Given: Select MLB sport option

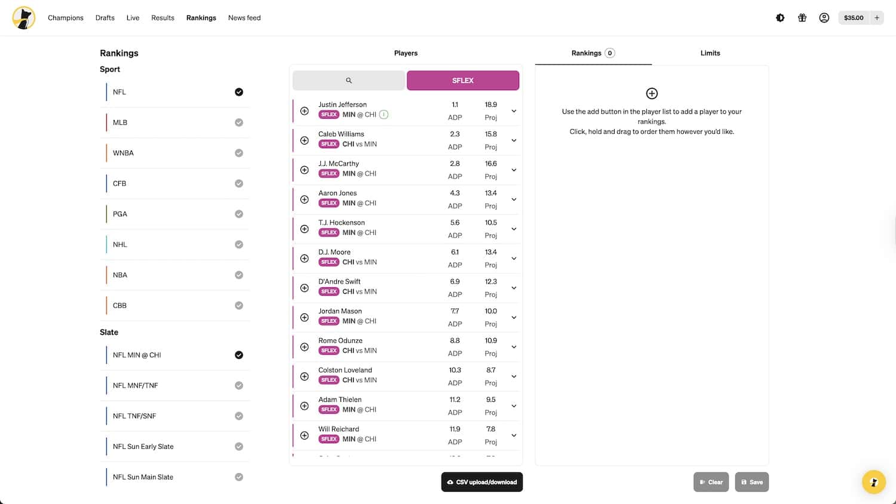Looking at the screenshot, I should coord(174,122).
